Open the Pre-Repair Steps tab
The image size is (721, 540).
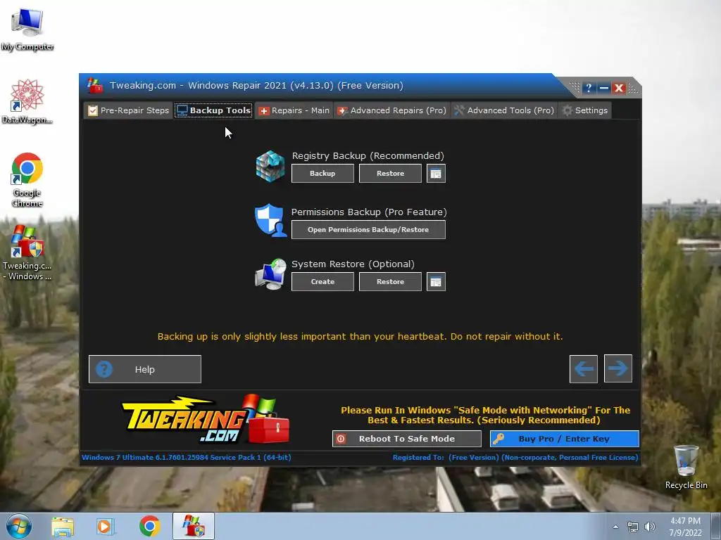pos(128,110)
